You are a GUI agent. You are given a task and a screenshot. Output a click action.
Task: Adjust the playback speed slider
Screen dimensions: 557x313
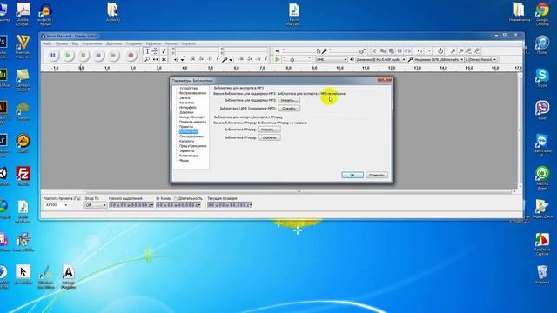(297, 60)
